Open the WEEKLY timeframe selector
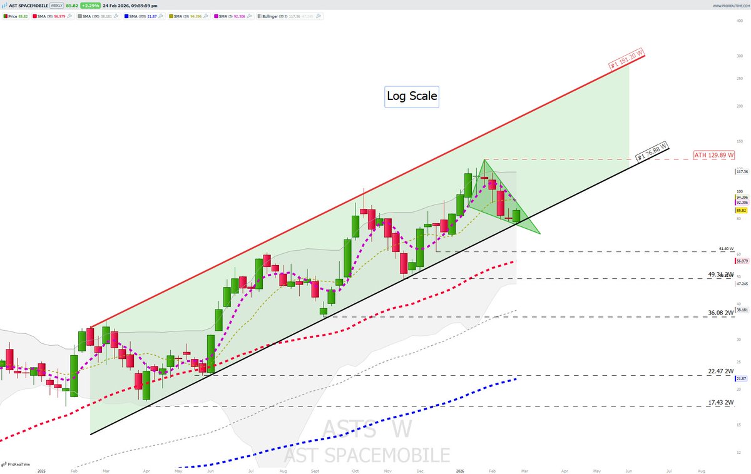The width and height of the screenshot is (751, 474). (57, 6)
